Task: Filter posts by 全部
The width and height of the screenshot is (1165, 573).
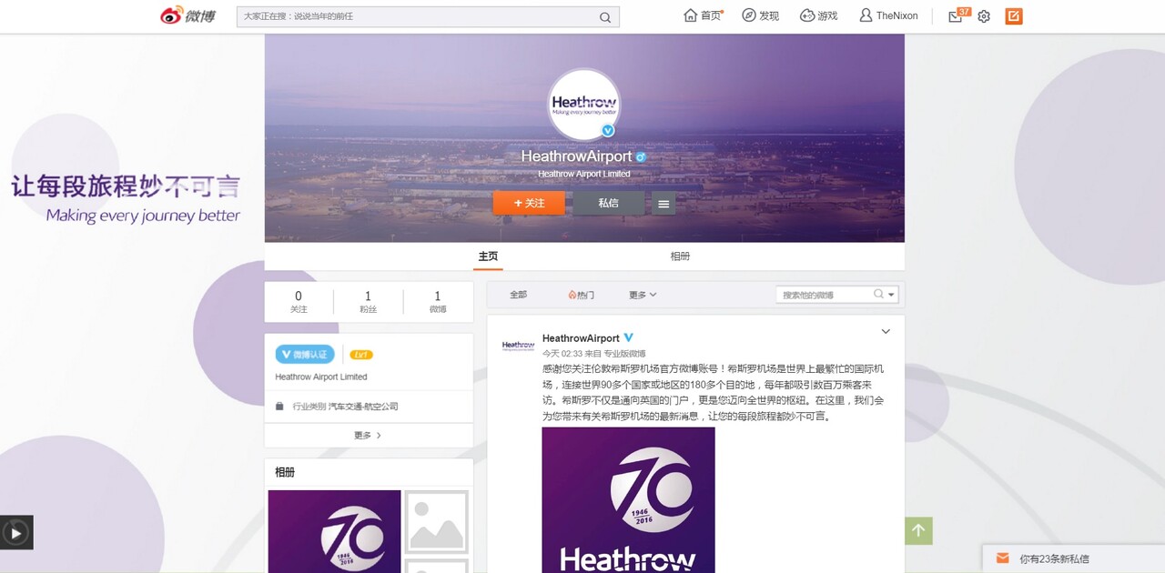Action: click(x=518, y=295)
